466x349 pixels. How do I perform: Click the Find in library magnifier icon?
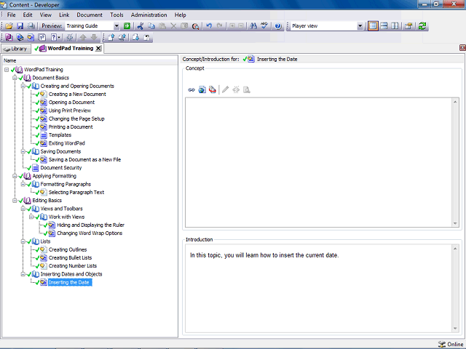coord(195,26)
